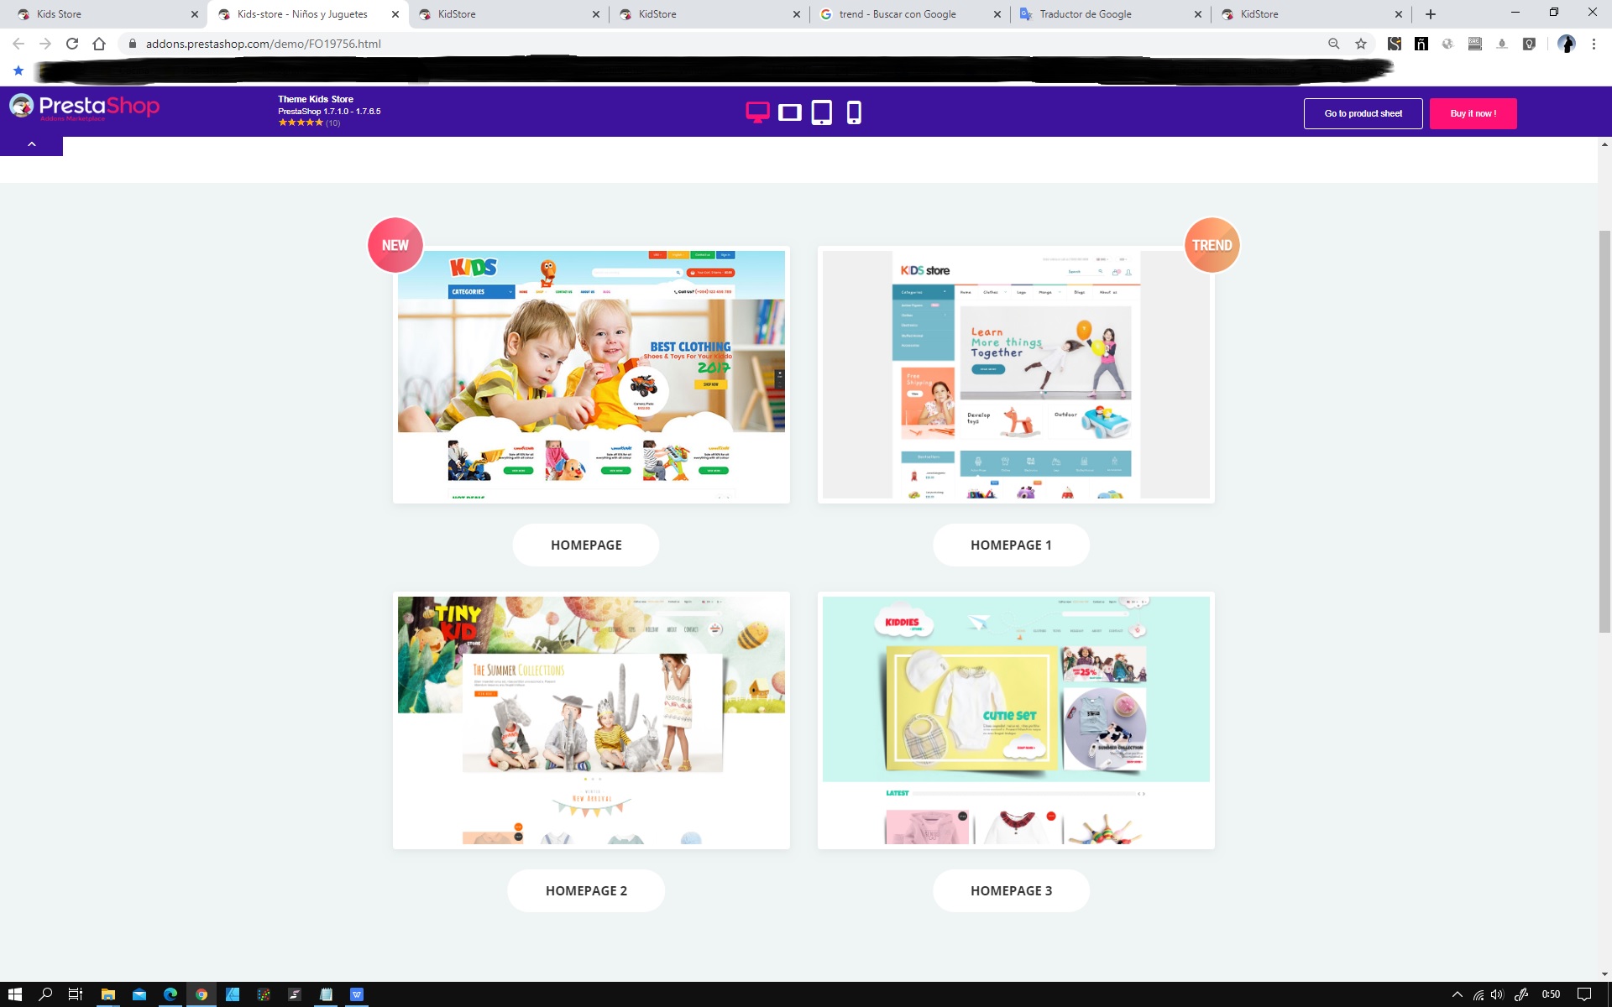
Task: Switch to portrait tablet preview icon
Action: 821,112
